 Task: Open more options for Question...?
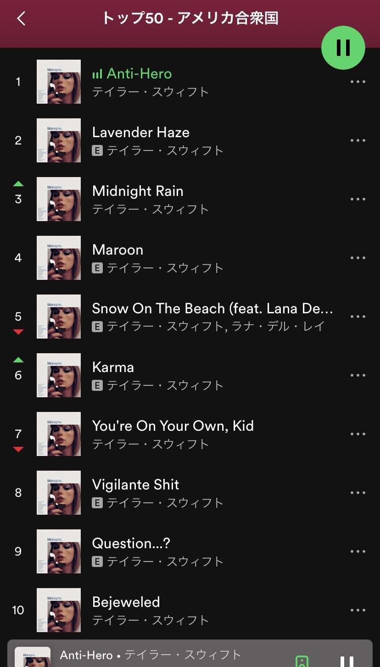tap(358, 552)
